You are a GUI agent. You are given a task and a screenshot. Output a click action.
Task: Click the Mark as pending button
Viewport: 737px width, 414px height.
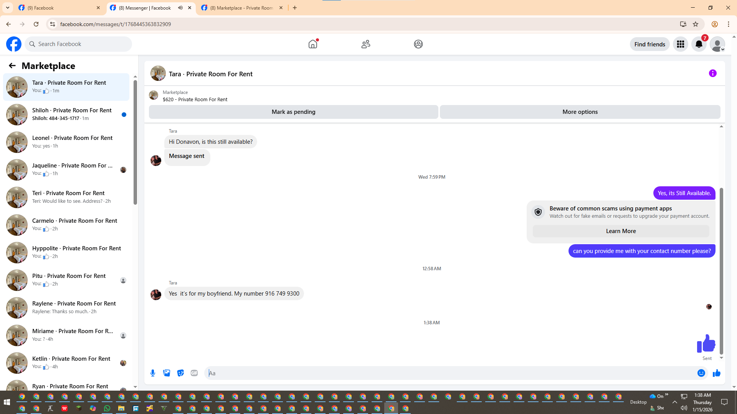[x=293, y=112]
